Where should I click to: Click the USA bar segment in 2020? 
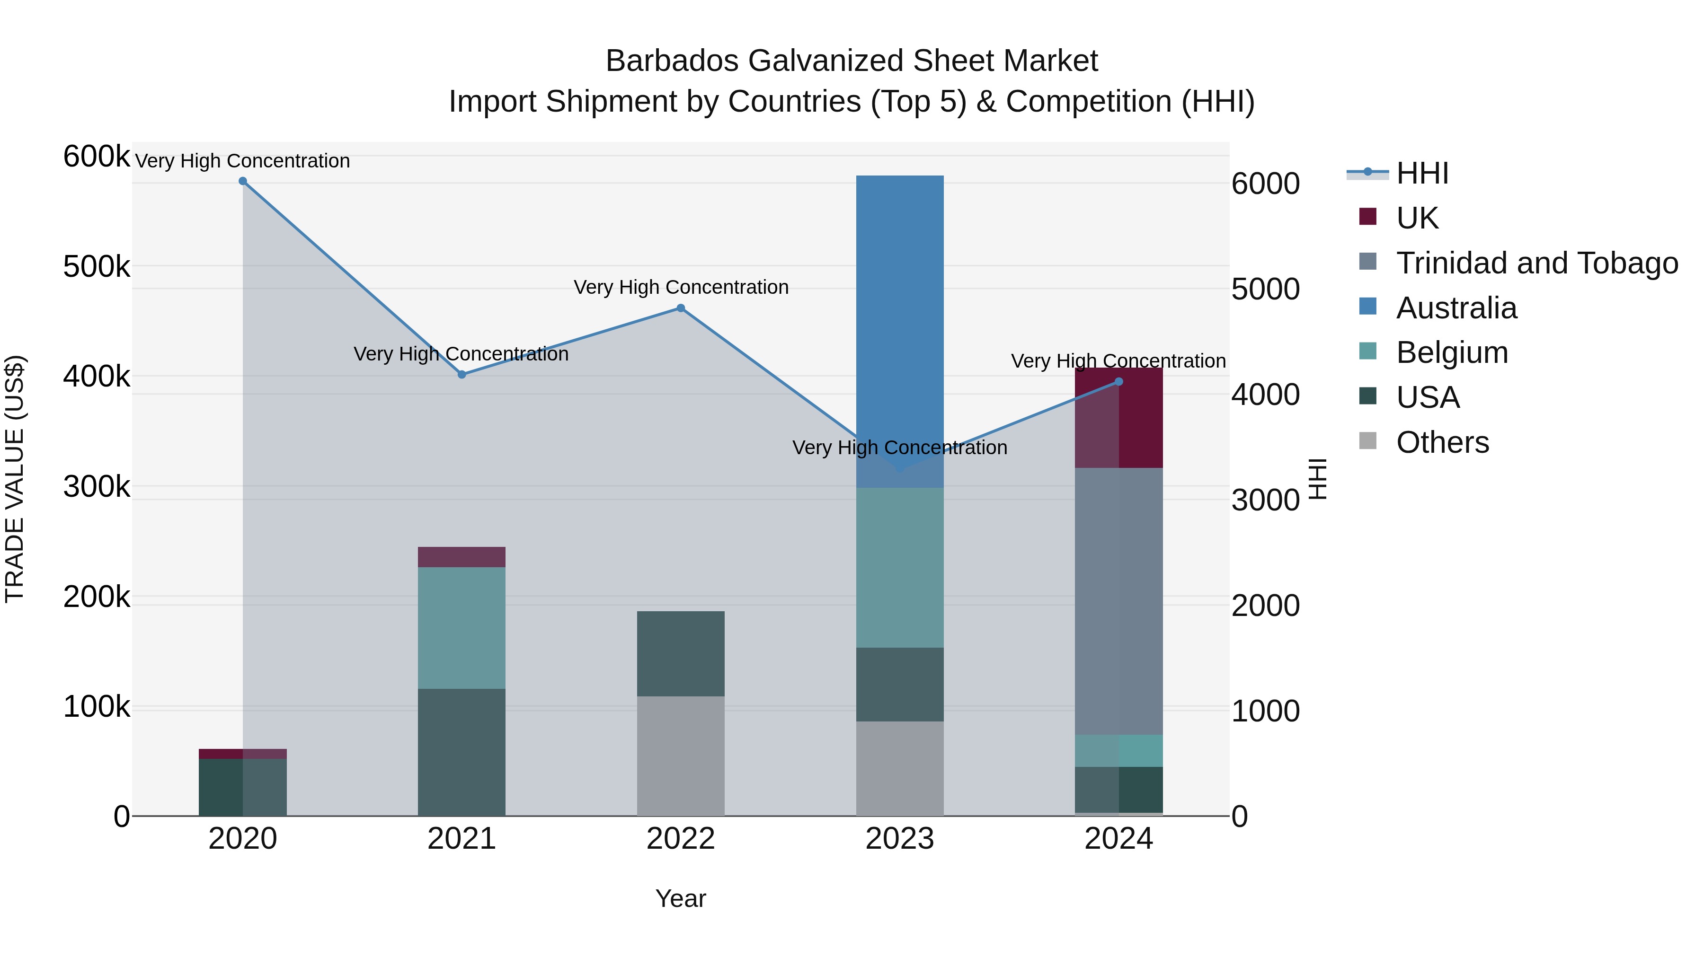coord(243,787)
